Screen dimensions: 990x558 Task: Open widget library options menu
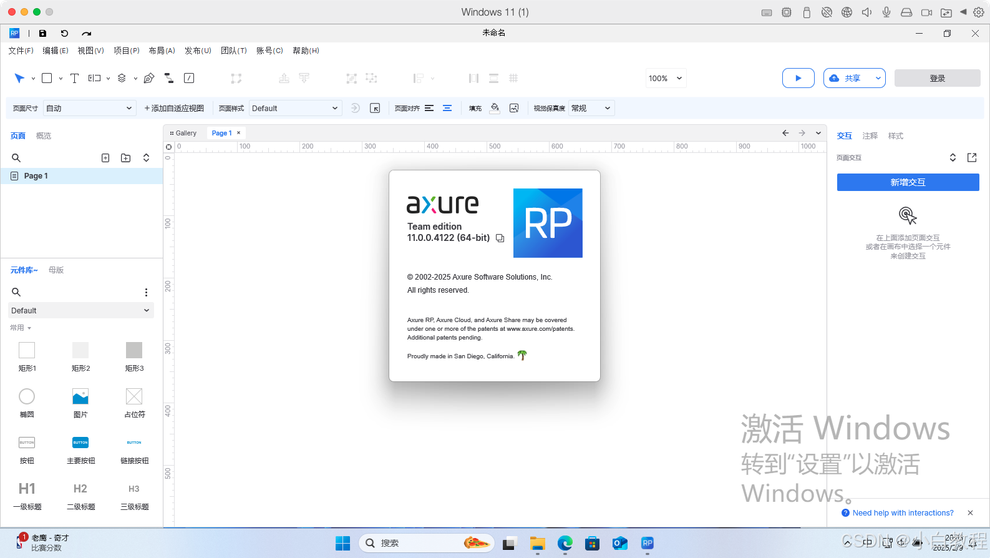(146, 292)
